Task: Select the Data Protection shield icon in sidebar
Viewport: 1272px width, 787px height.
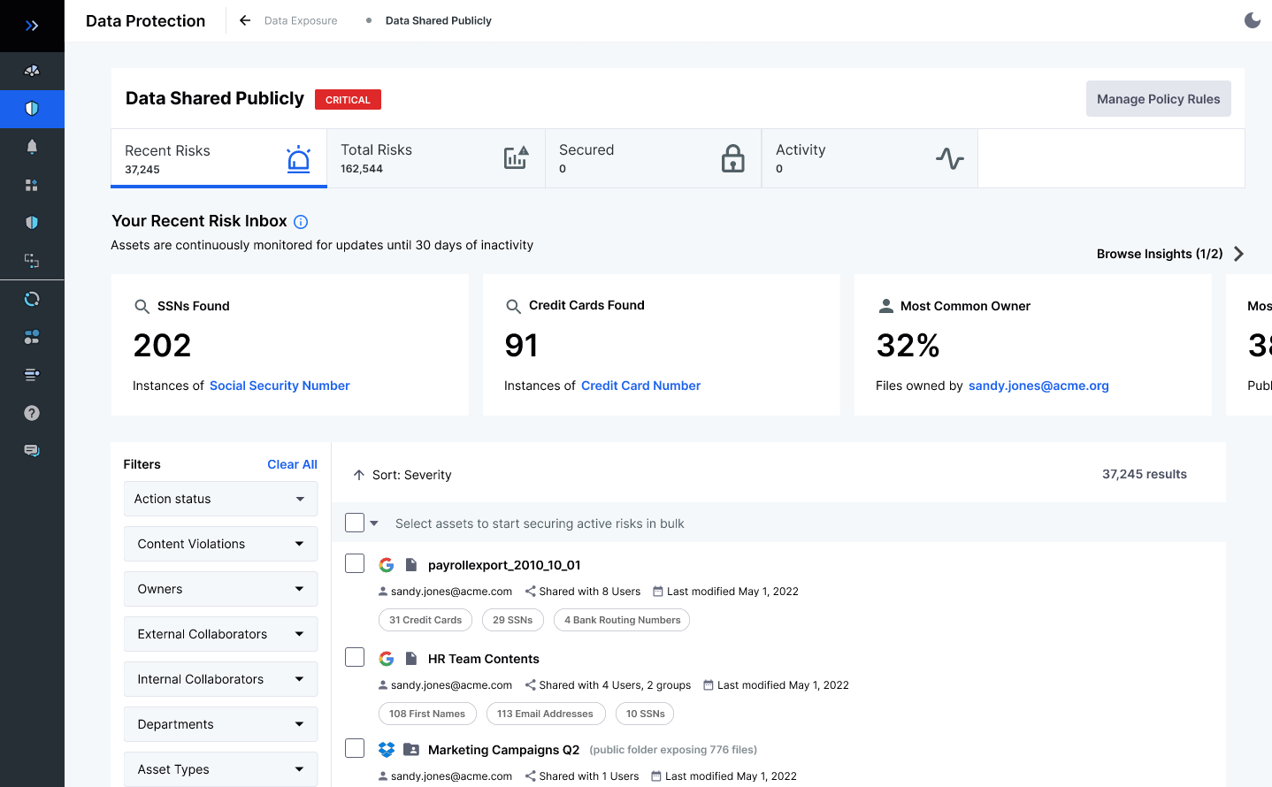Action: coord(32,109)
